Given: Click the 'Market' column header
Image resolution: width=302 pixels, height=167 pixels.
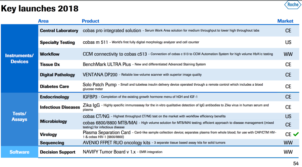Looking at the screenshot, I should (285, 21).
